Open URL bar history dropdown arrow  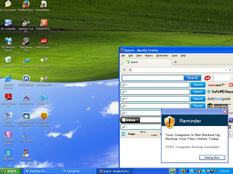tap(226, 70)
